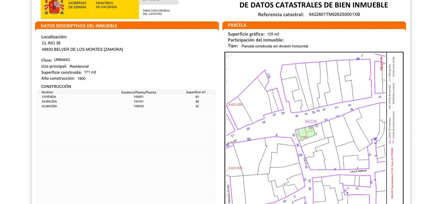The width and height of the screenshot is (442, 204).
Task: Click the '170' label on the map
Action: point(268,76)
